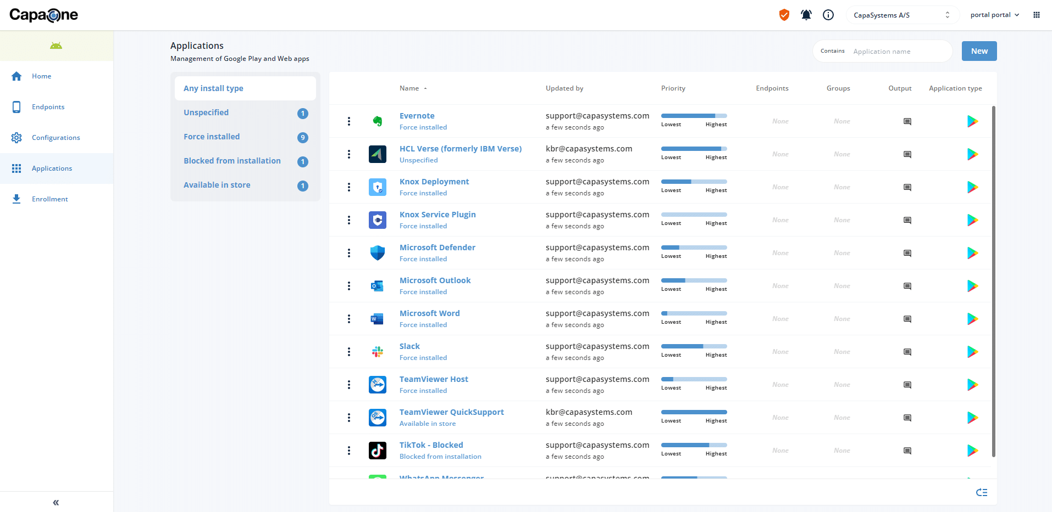Click the kbr@capasystems.com cell for HCL Verse
Image resolution: width=1052 pixels, height=512 pixels.
pyautogui.click(x=589, y=149)
